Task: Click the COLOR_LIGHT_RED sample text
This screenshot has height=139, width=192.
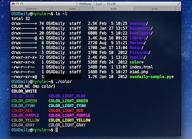Action: pyautogui.click(x=66, y=111)
